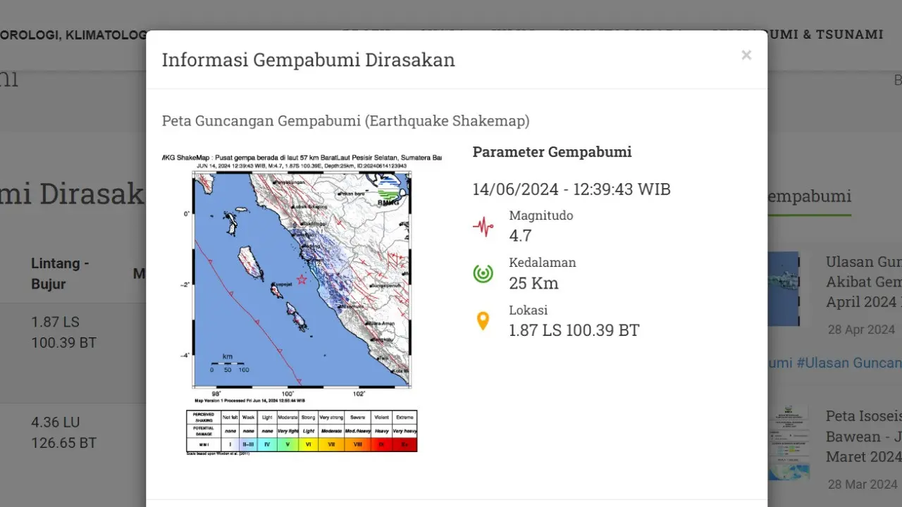902x507 pixels.
Task: Click the orange MMI VIII color cell
Action: point(357,445)
